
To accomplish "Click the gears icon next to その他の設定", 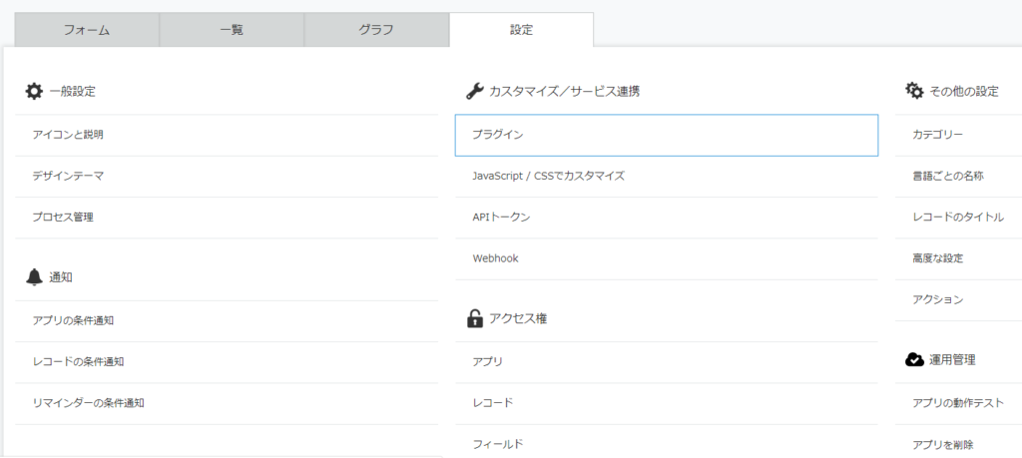I will [x=914, y=91].
